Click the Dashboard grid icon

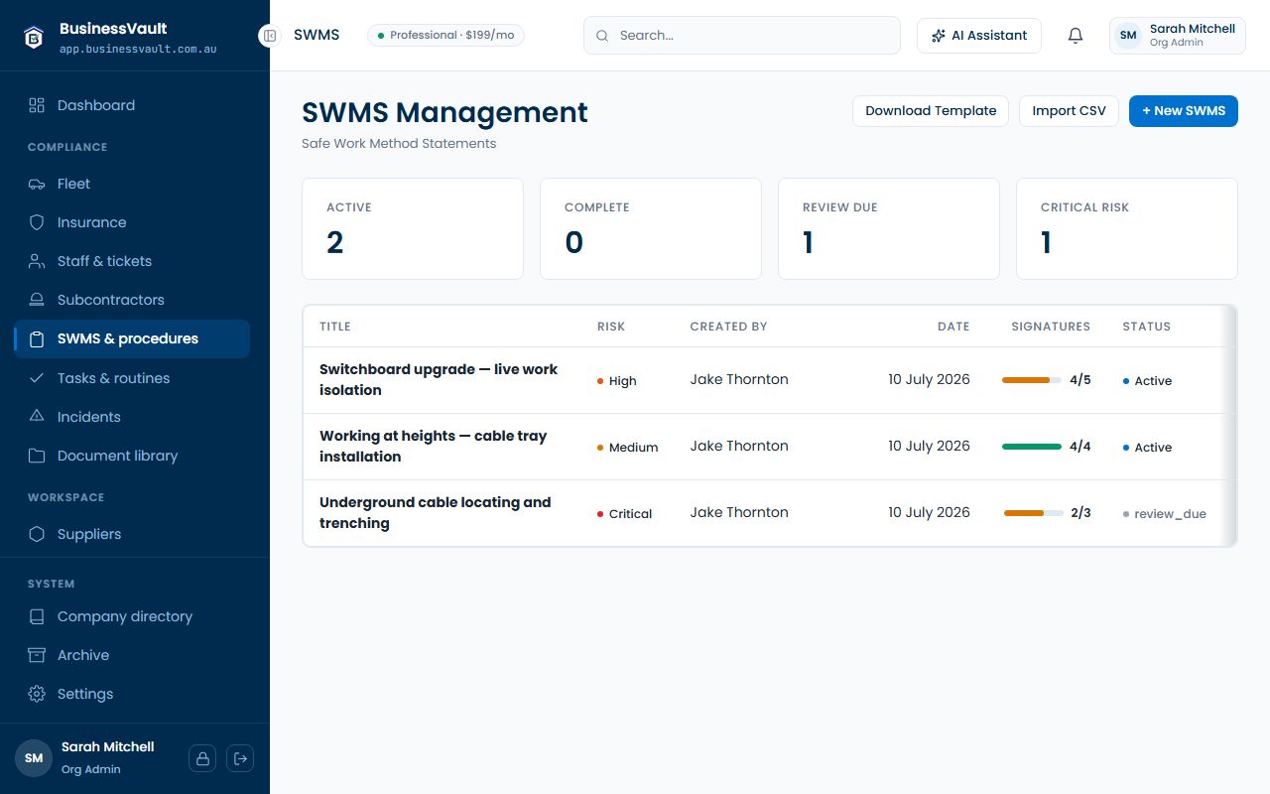[x=37, y=105]
